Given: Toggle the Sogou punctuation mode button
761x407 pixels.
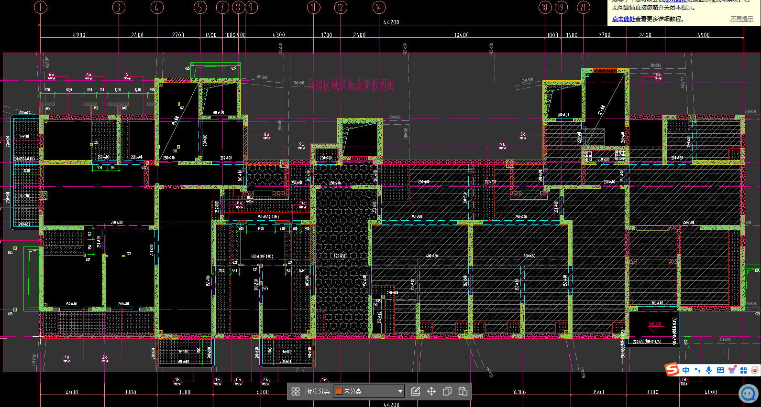Looking at the screenshot, I should (697, 370).
